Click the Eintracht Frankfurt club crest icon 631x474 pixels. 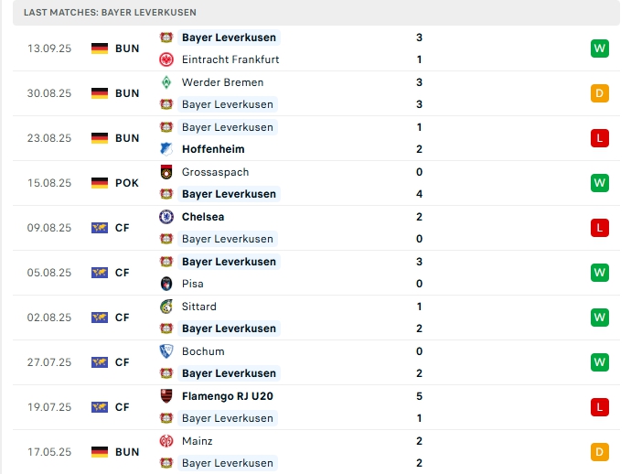[x=166, y=59]
